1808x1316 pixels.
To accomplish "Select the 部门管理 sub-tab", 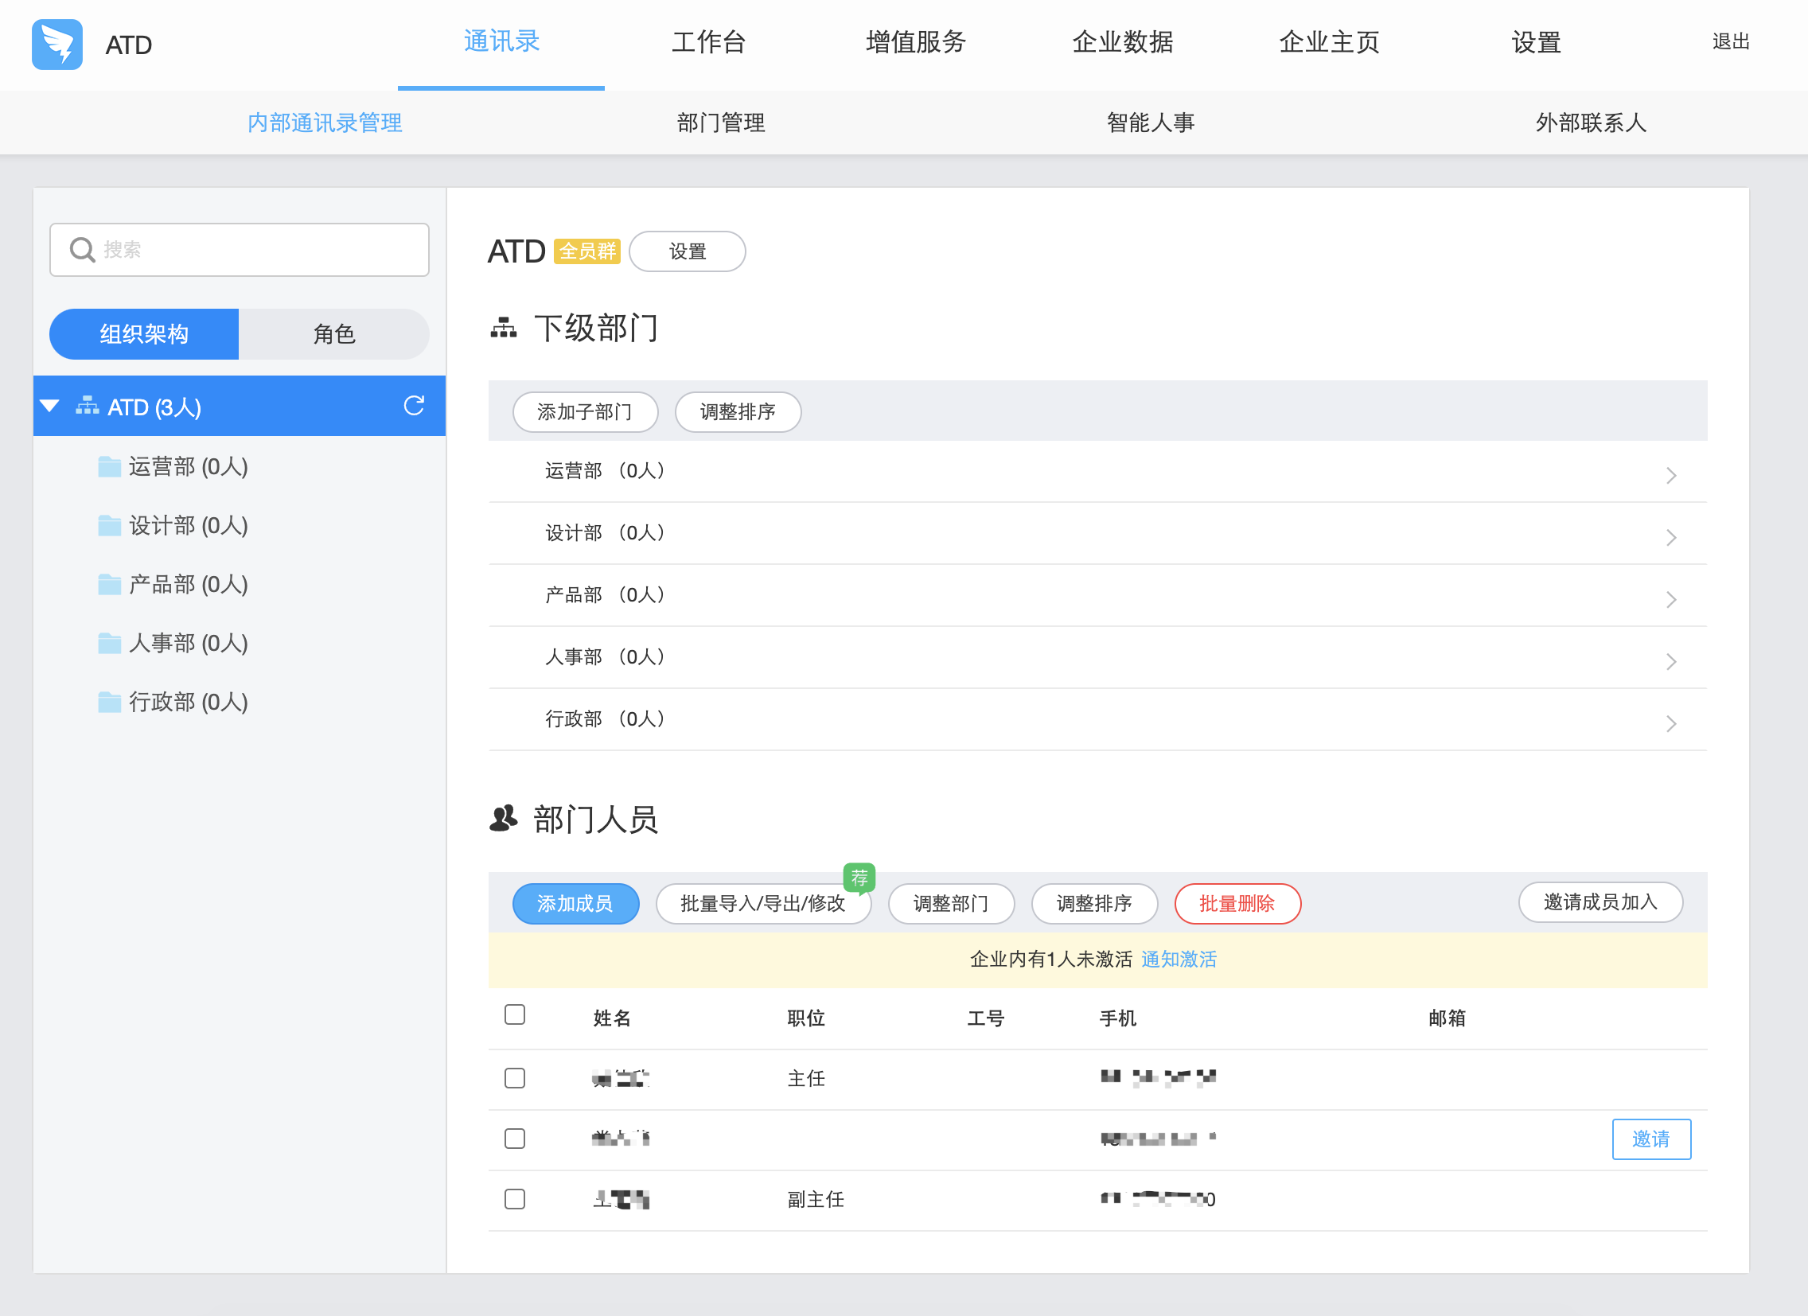I will [721, 123].
